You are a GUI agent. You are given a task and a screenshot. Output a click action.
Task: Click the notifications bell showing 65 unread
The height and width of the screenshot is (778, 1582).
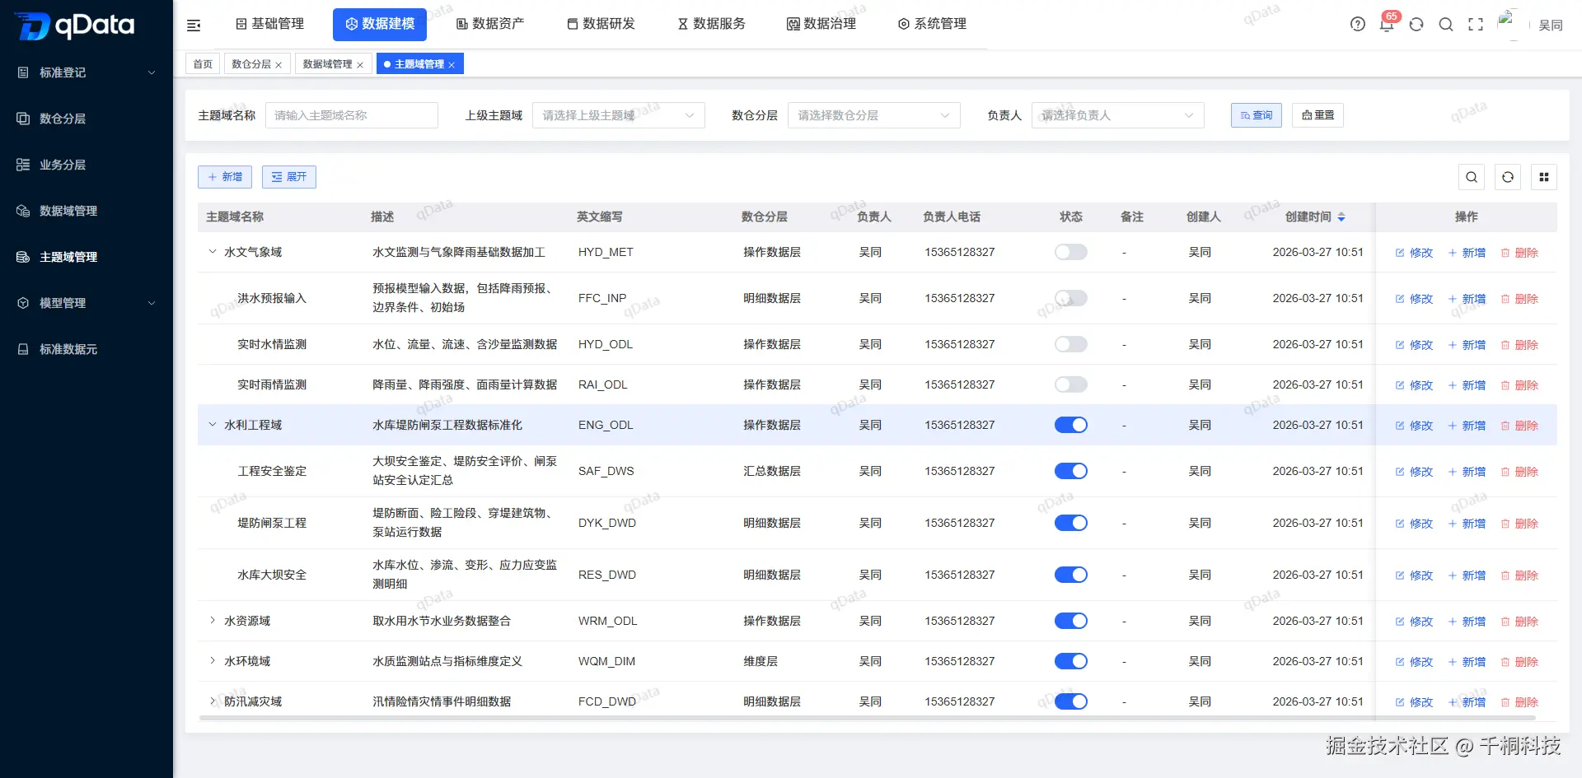point(1387,25)
